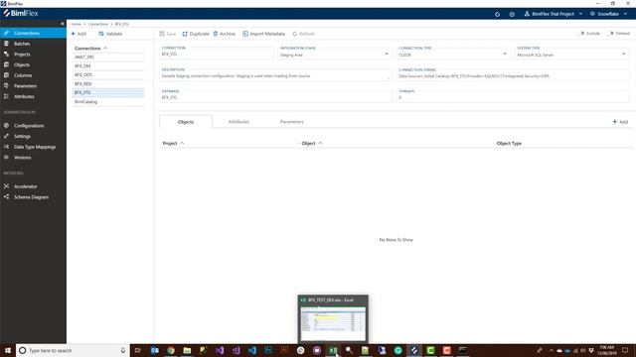This screenshot has height=357, width=636.
Task: Click the Connection String field
Action: (513, 74)
